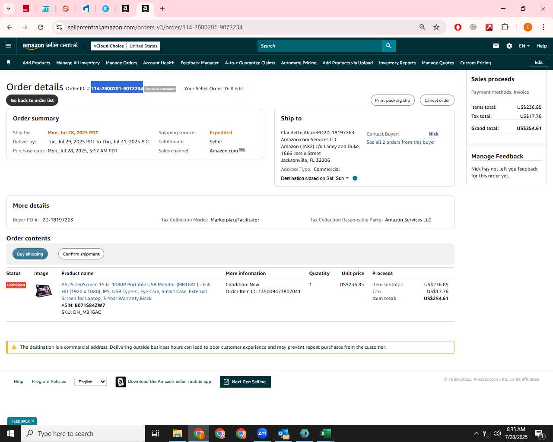Open Account Health menu item
553x442 pixels.
click(159, 63)
